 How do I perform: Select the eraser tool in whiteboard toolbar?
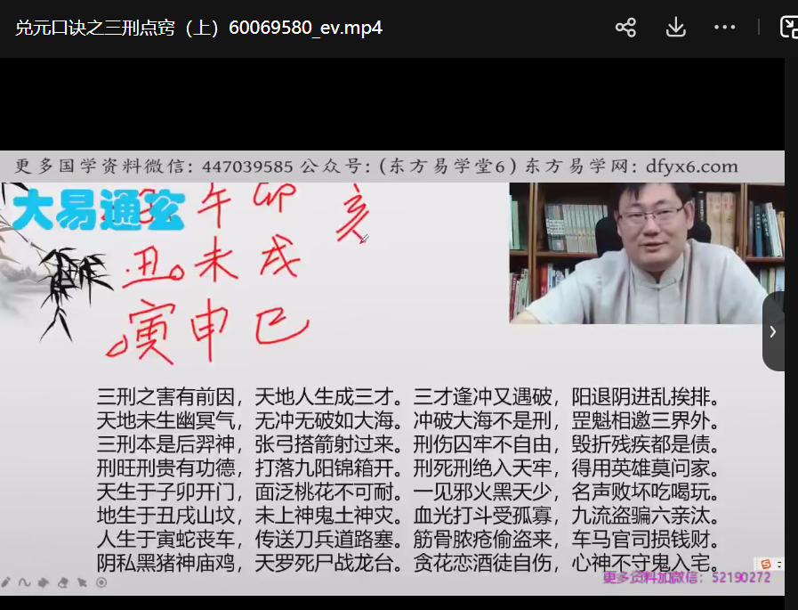[x=62, y=582]
